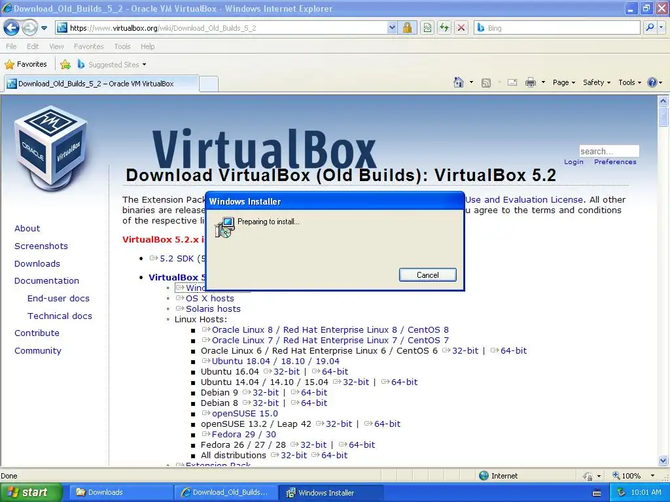Click the Favorites star button
Image resolution: width=670 pixels, height=502 pixels.
coord(26,65)
